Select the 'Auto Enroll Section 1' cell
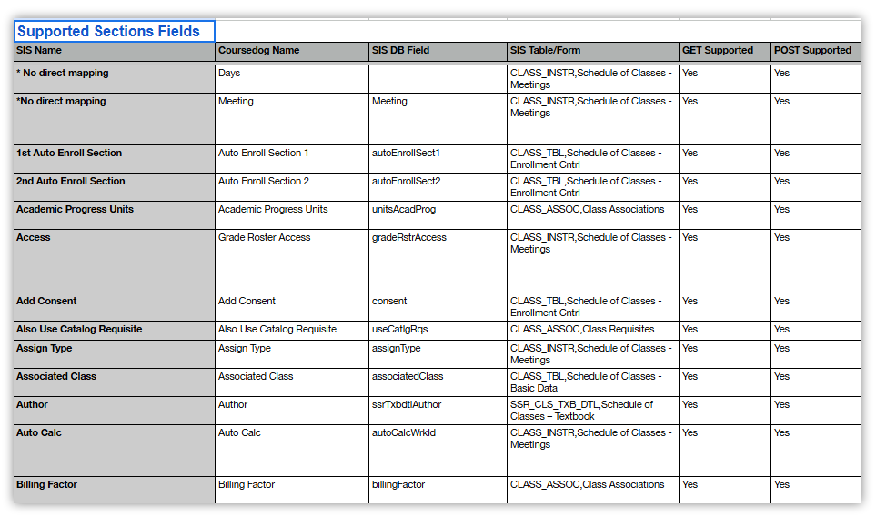 point(292,159)
